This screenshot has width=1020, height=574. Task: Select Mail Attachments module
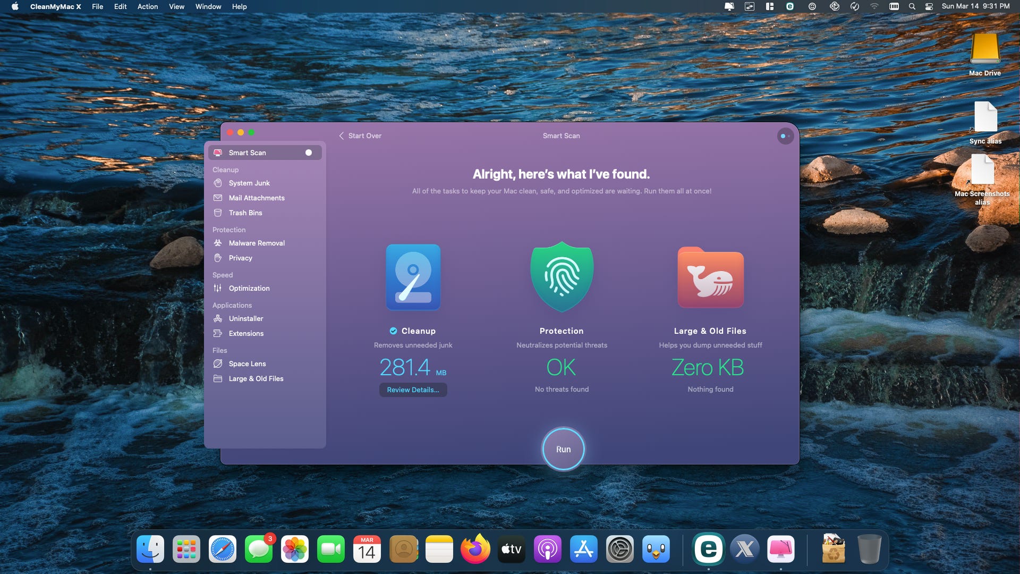click(256, 198)
